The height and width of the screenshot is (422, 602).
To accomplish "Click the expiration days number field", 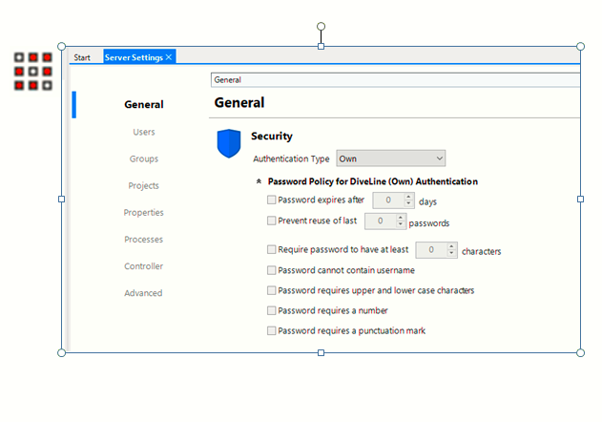I will pyautogui.click(x=387, y=200).
